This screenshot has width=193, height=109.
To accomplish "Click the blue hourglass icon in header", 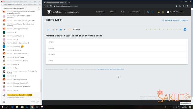I will [148, 12].
